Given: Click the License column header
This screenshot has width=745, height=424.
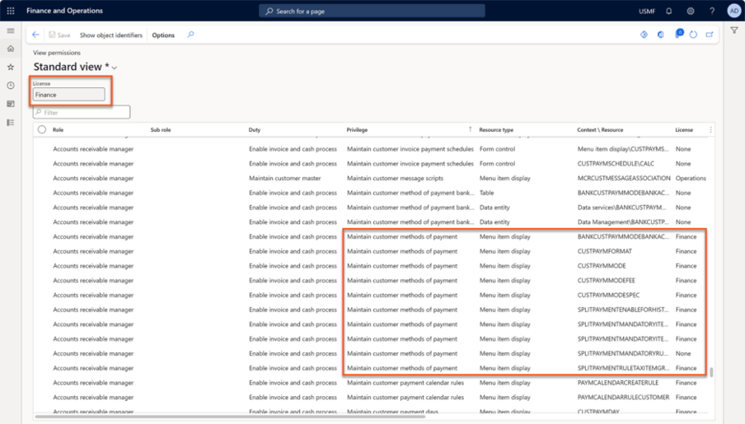Looking at the screenshot, I should pos(684,129).
